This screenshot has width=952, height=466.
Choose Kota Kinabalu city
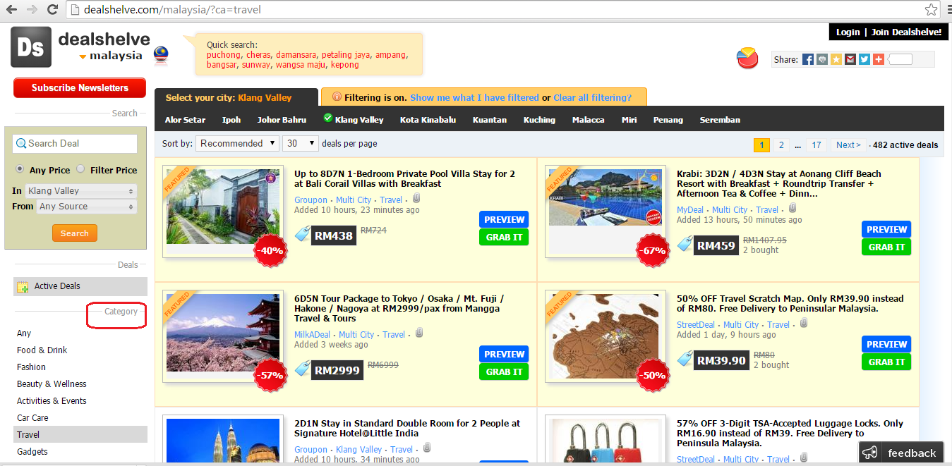pos(428,120)
